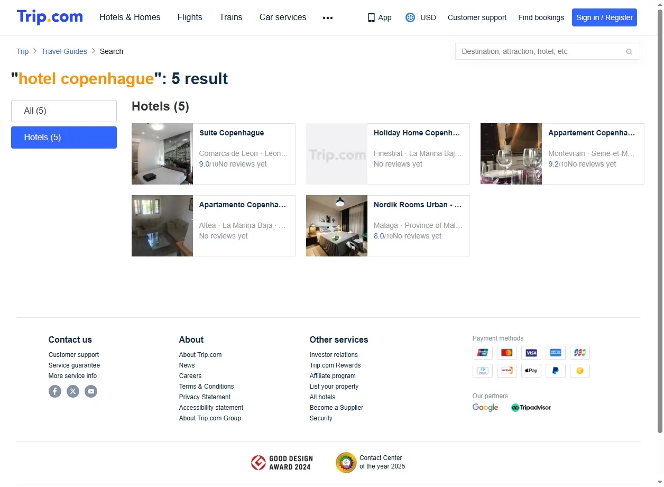Click the UnionPay payment icon
The height and width of the screenshot is (487, 664).
483,353
